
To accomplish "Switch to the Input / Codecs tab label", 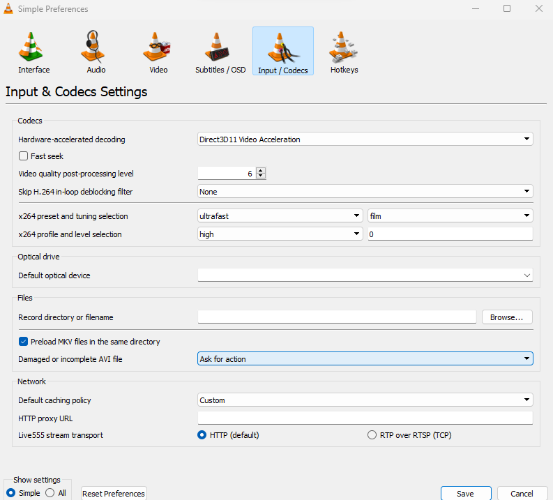I will pyautogui.click(x=283, y=70).
